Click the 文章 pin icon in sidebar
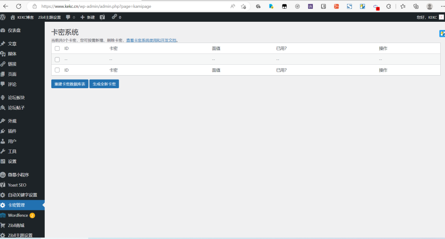Image resolution: width=445 pixels, height=239 pixels. click(x=3, y=44)
